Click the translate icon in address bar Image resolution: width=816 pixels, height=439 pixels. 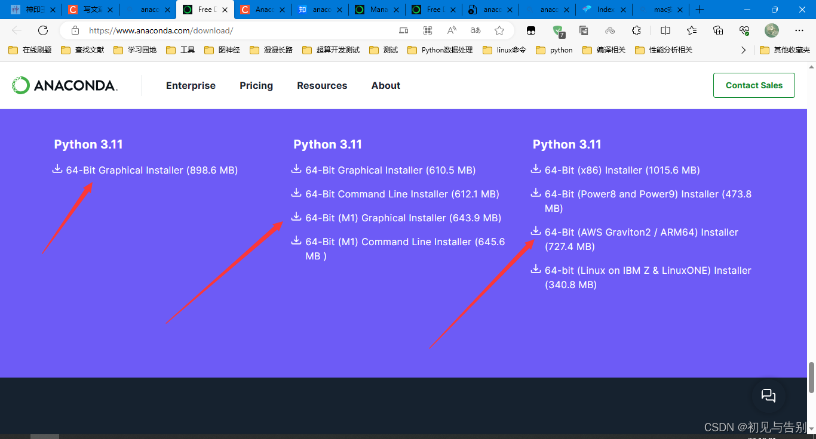[476, 30]
